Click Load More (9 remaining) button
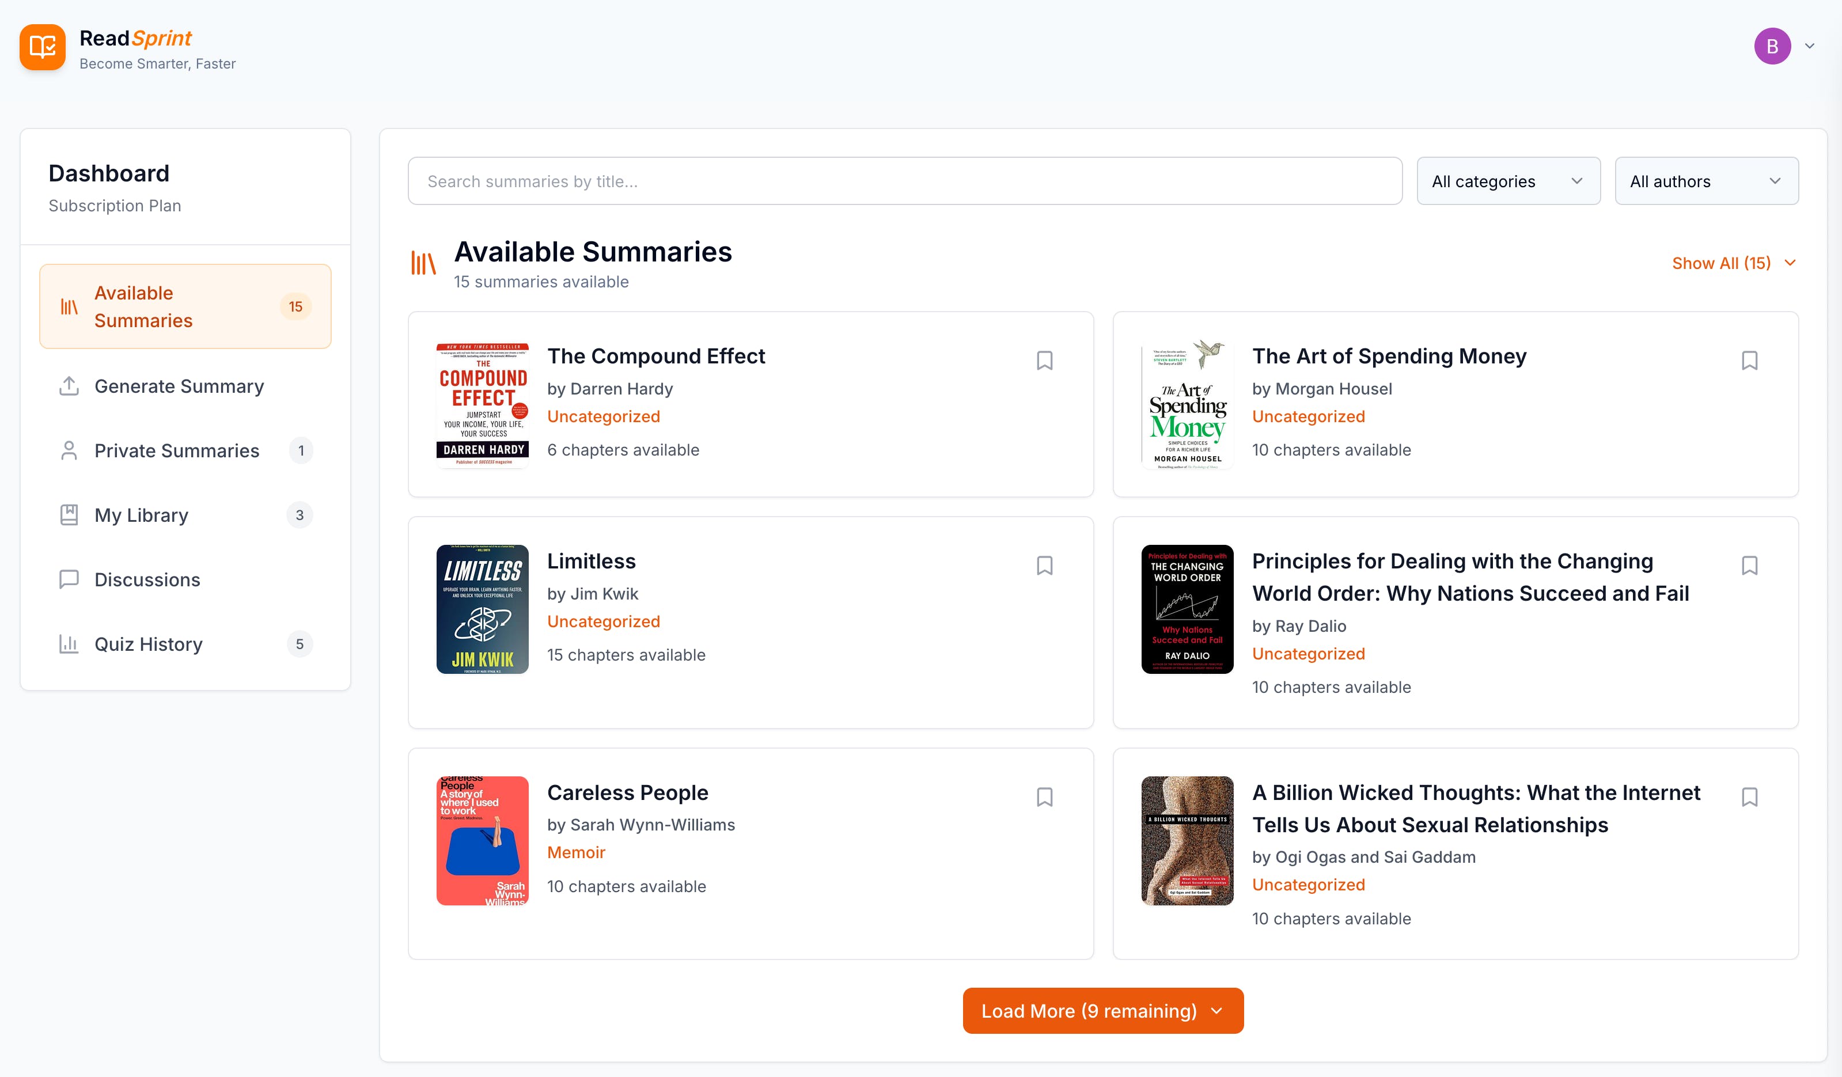This screenshot has width=1842, height=1077. click(x=1102, y=1011)
